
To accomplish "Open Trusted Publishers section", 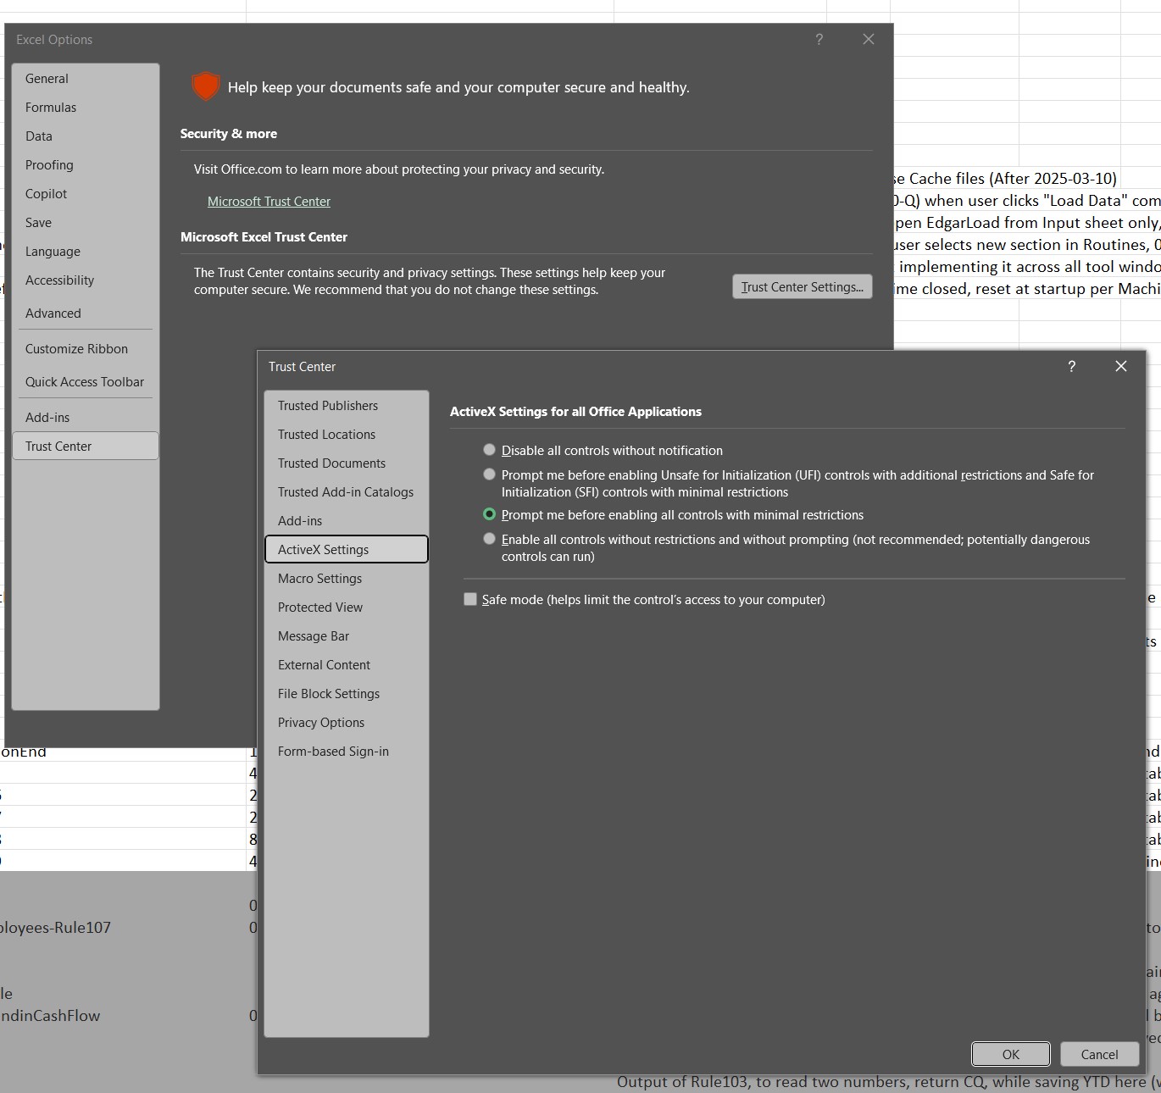I will (x=327, y=405).
